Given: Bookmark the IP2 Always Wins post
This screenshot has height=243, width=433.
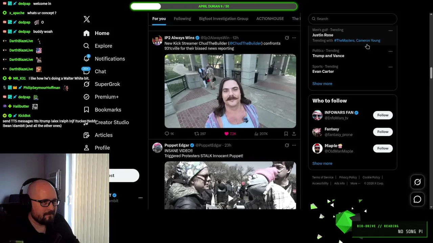Looking at the screenshot, I should [286, 134].
